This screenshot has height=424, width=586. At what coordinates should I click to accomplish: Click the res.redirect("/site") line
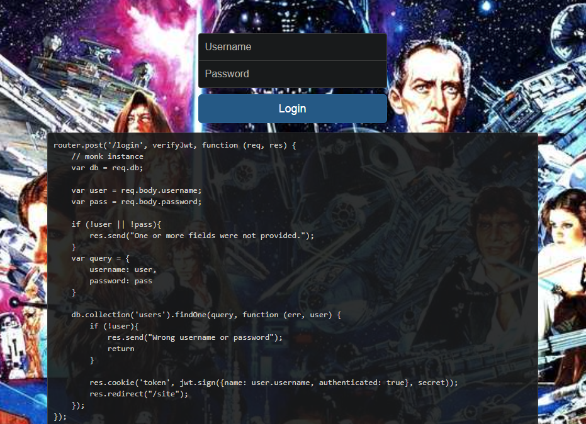[130, 393]
